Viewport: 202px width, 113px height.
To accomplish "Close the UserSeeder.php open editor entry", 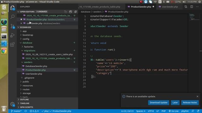I will tap(21, 23).
